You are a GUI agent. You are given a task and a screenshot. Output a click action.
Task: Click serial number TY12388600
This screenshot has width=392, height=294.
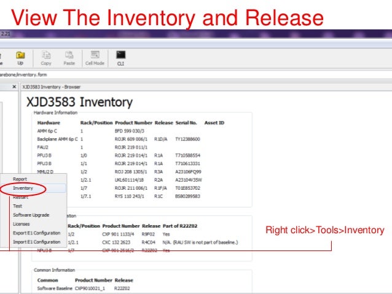coord(187,139)
